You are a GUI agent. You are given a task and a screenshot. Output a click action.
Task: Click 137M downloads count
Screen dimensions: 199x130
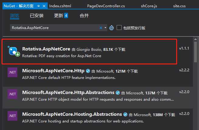(x=150, y=93)
